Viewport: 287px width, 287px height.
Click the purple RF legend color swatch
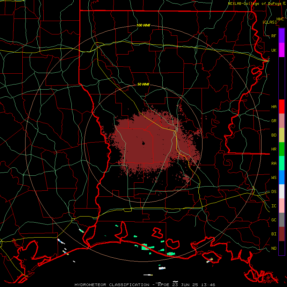tap(282, 36)
